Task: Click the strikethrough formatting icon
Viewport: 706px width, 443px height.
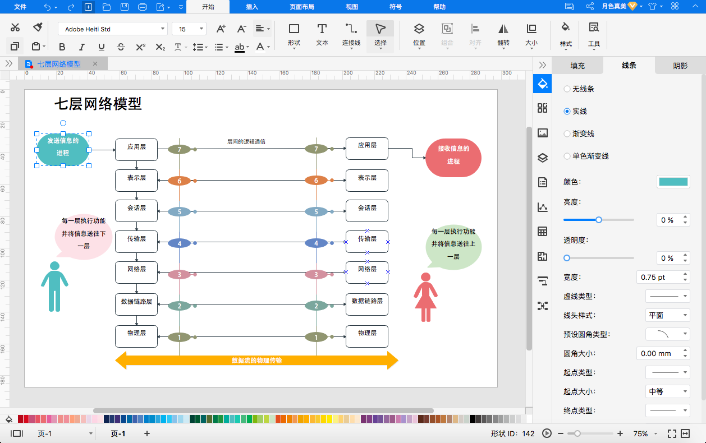Action: tap(121, 47)
